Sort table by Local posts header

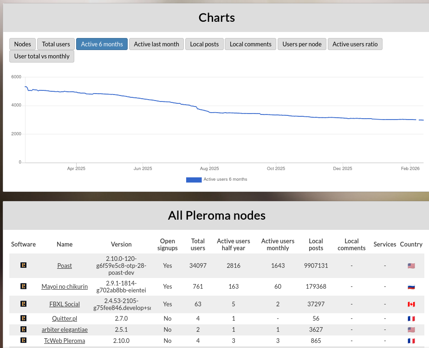pos(316,244)
